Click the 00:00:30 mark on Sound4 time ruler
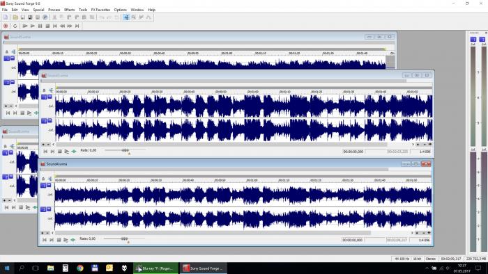488x274 pixels. [x=156, y=180]
